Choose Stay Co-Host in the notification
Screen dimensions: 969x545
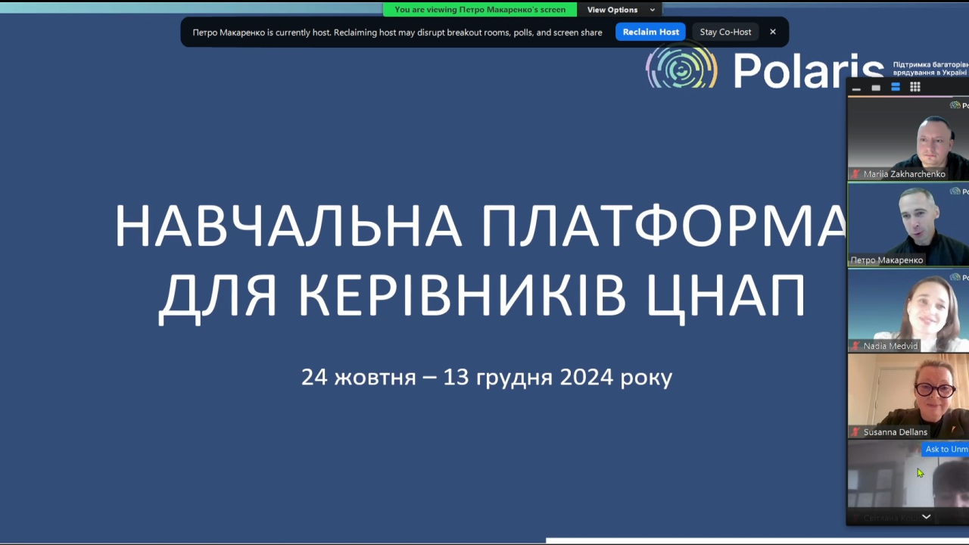[x=725, y=32]
